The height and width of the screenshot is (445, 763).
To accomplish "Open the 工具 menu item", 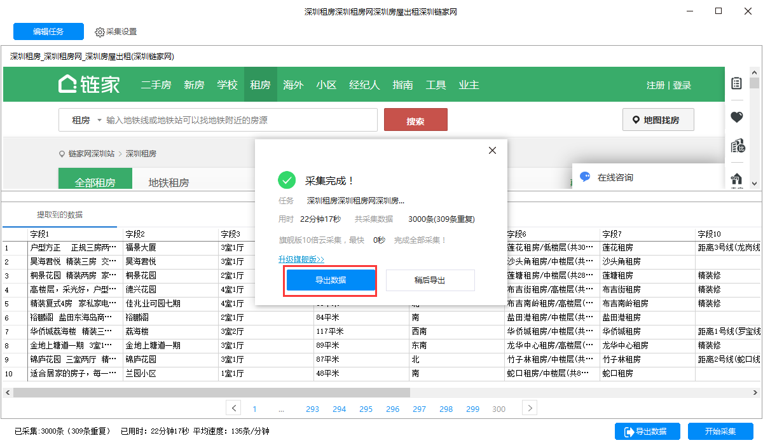I will point(436,85).
